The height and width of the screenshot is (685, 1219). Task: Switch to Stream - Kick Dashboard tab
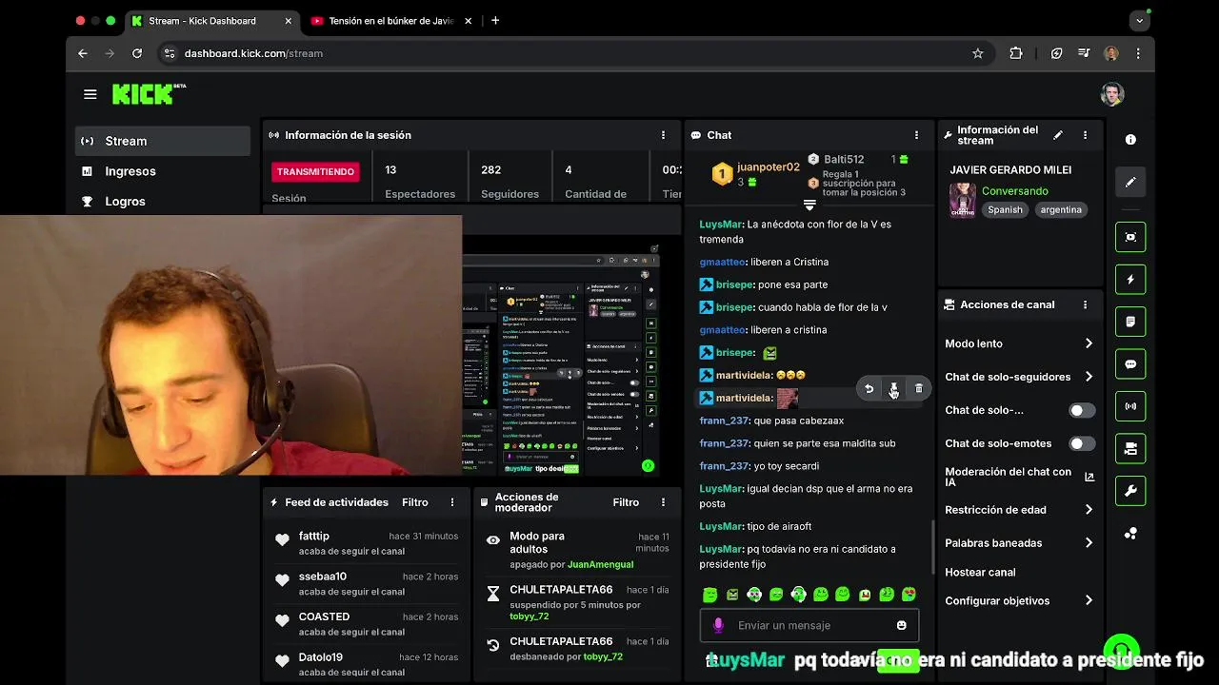pos(210,21)
